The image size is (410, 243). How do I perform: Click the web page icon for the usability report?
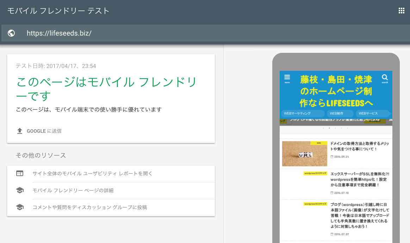pyautogui.click(x=20, y=173)
